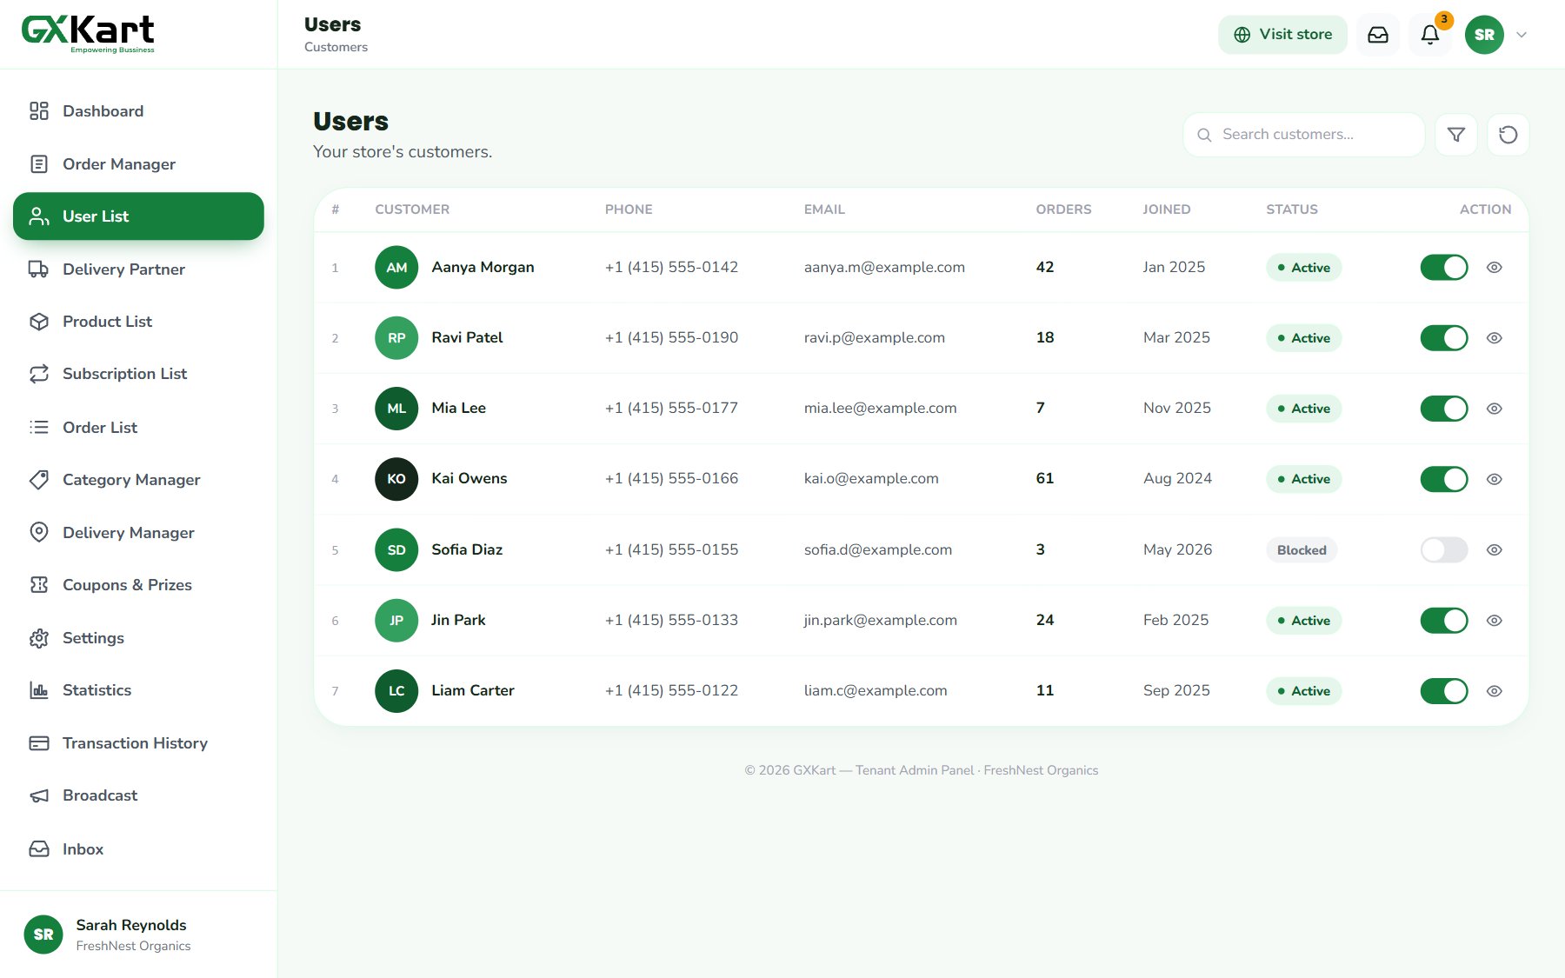The height and width of the screenshot is (978, 1565).
Task: Click Liam Carter's LC avatar
Action: click(396, 691)
